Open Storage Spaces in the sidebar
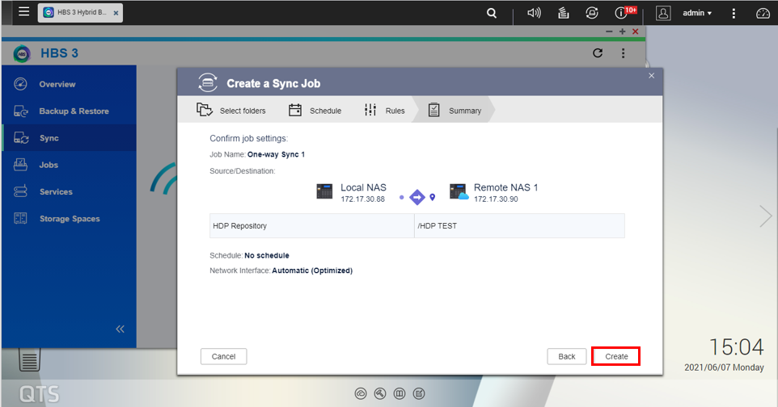 [69, 218]
